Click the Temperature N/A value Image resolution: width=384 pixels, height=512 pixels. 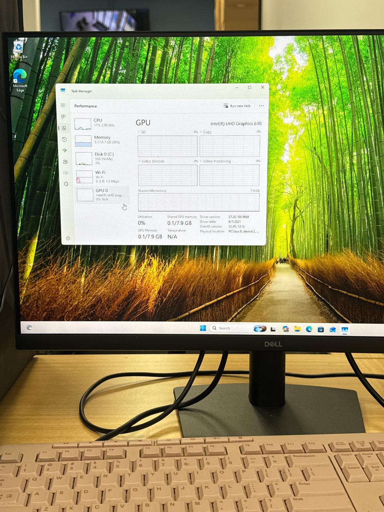click(x=172, y=237)
